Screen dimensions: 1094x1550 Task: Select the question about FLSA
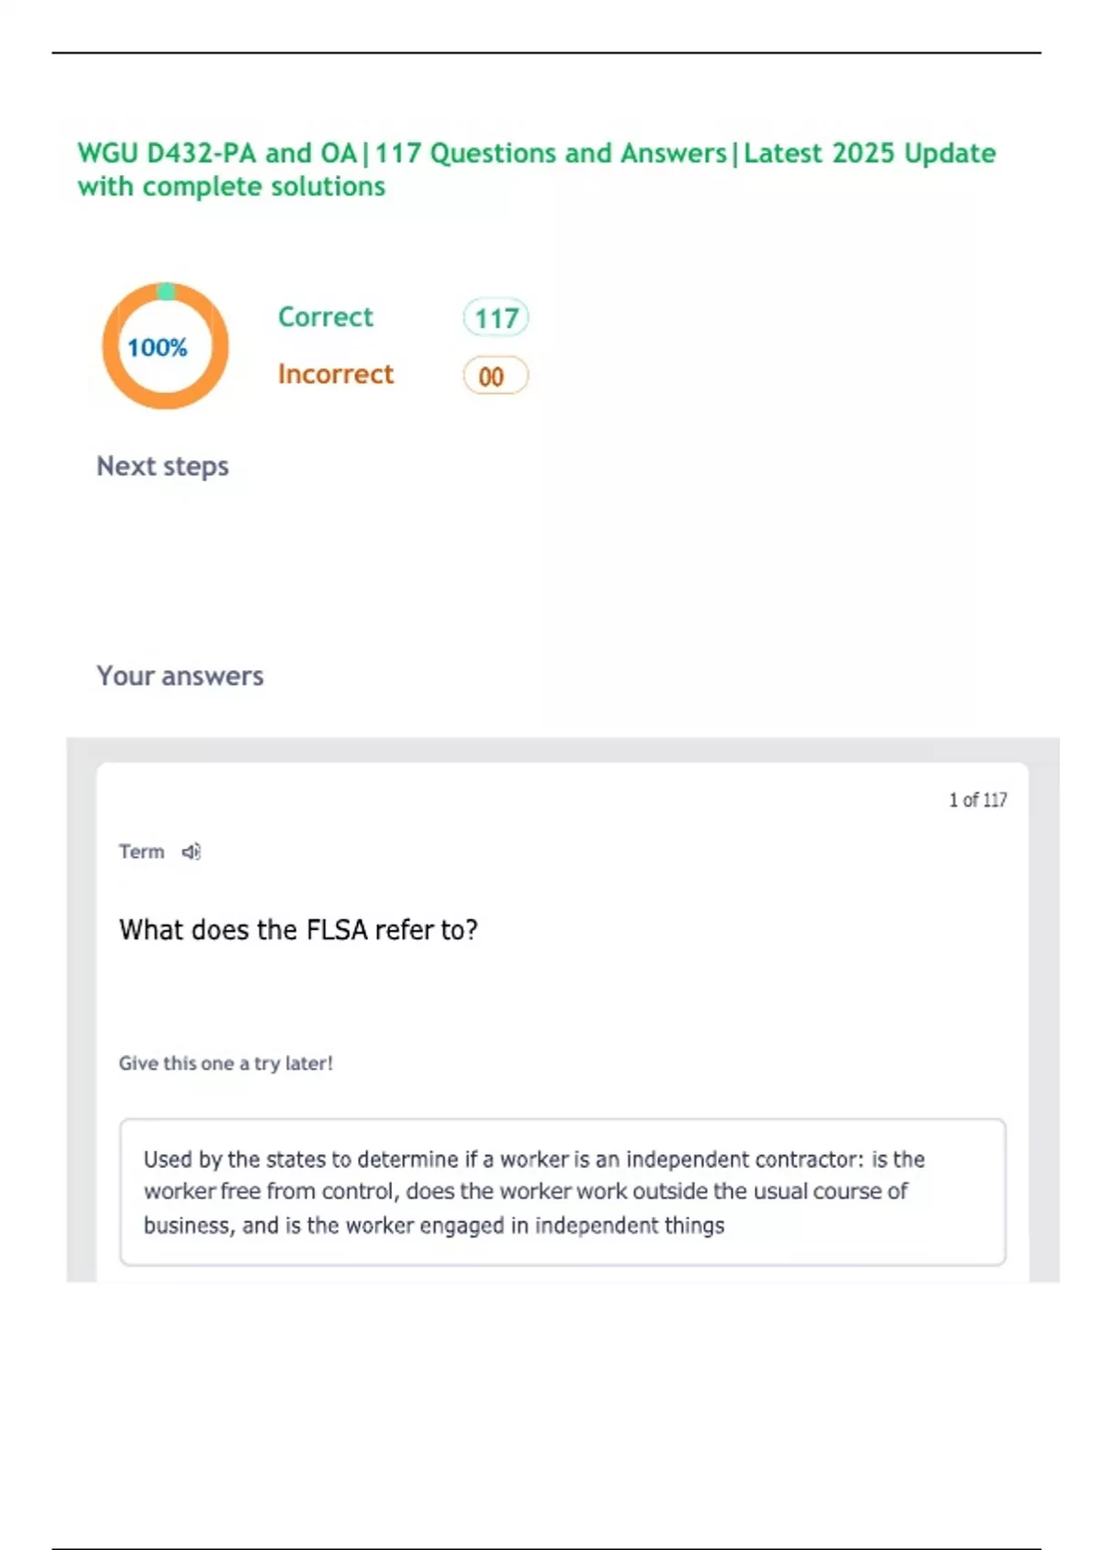pos(298,929)
